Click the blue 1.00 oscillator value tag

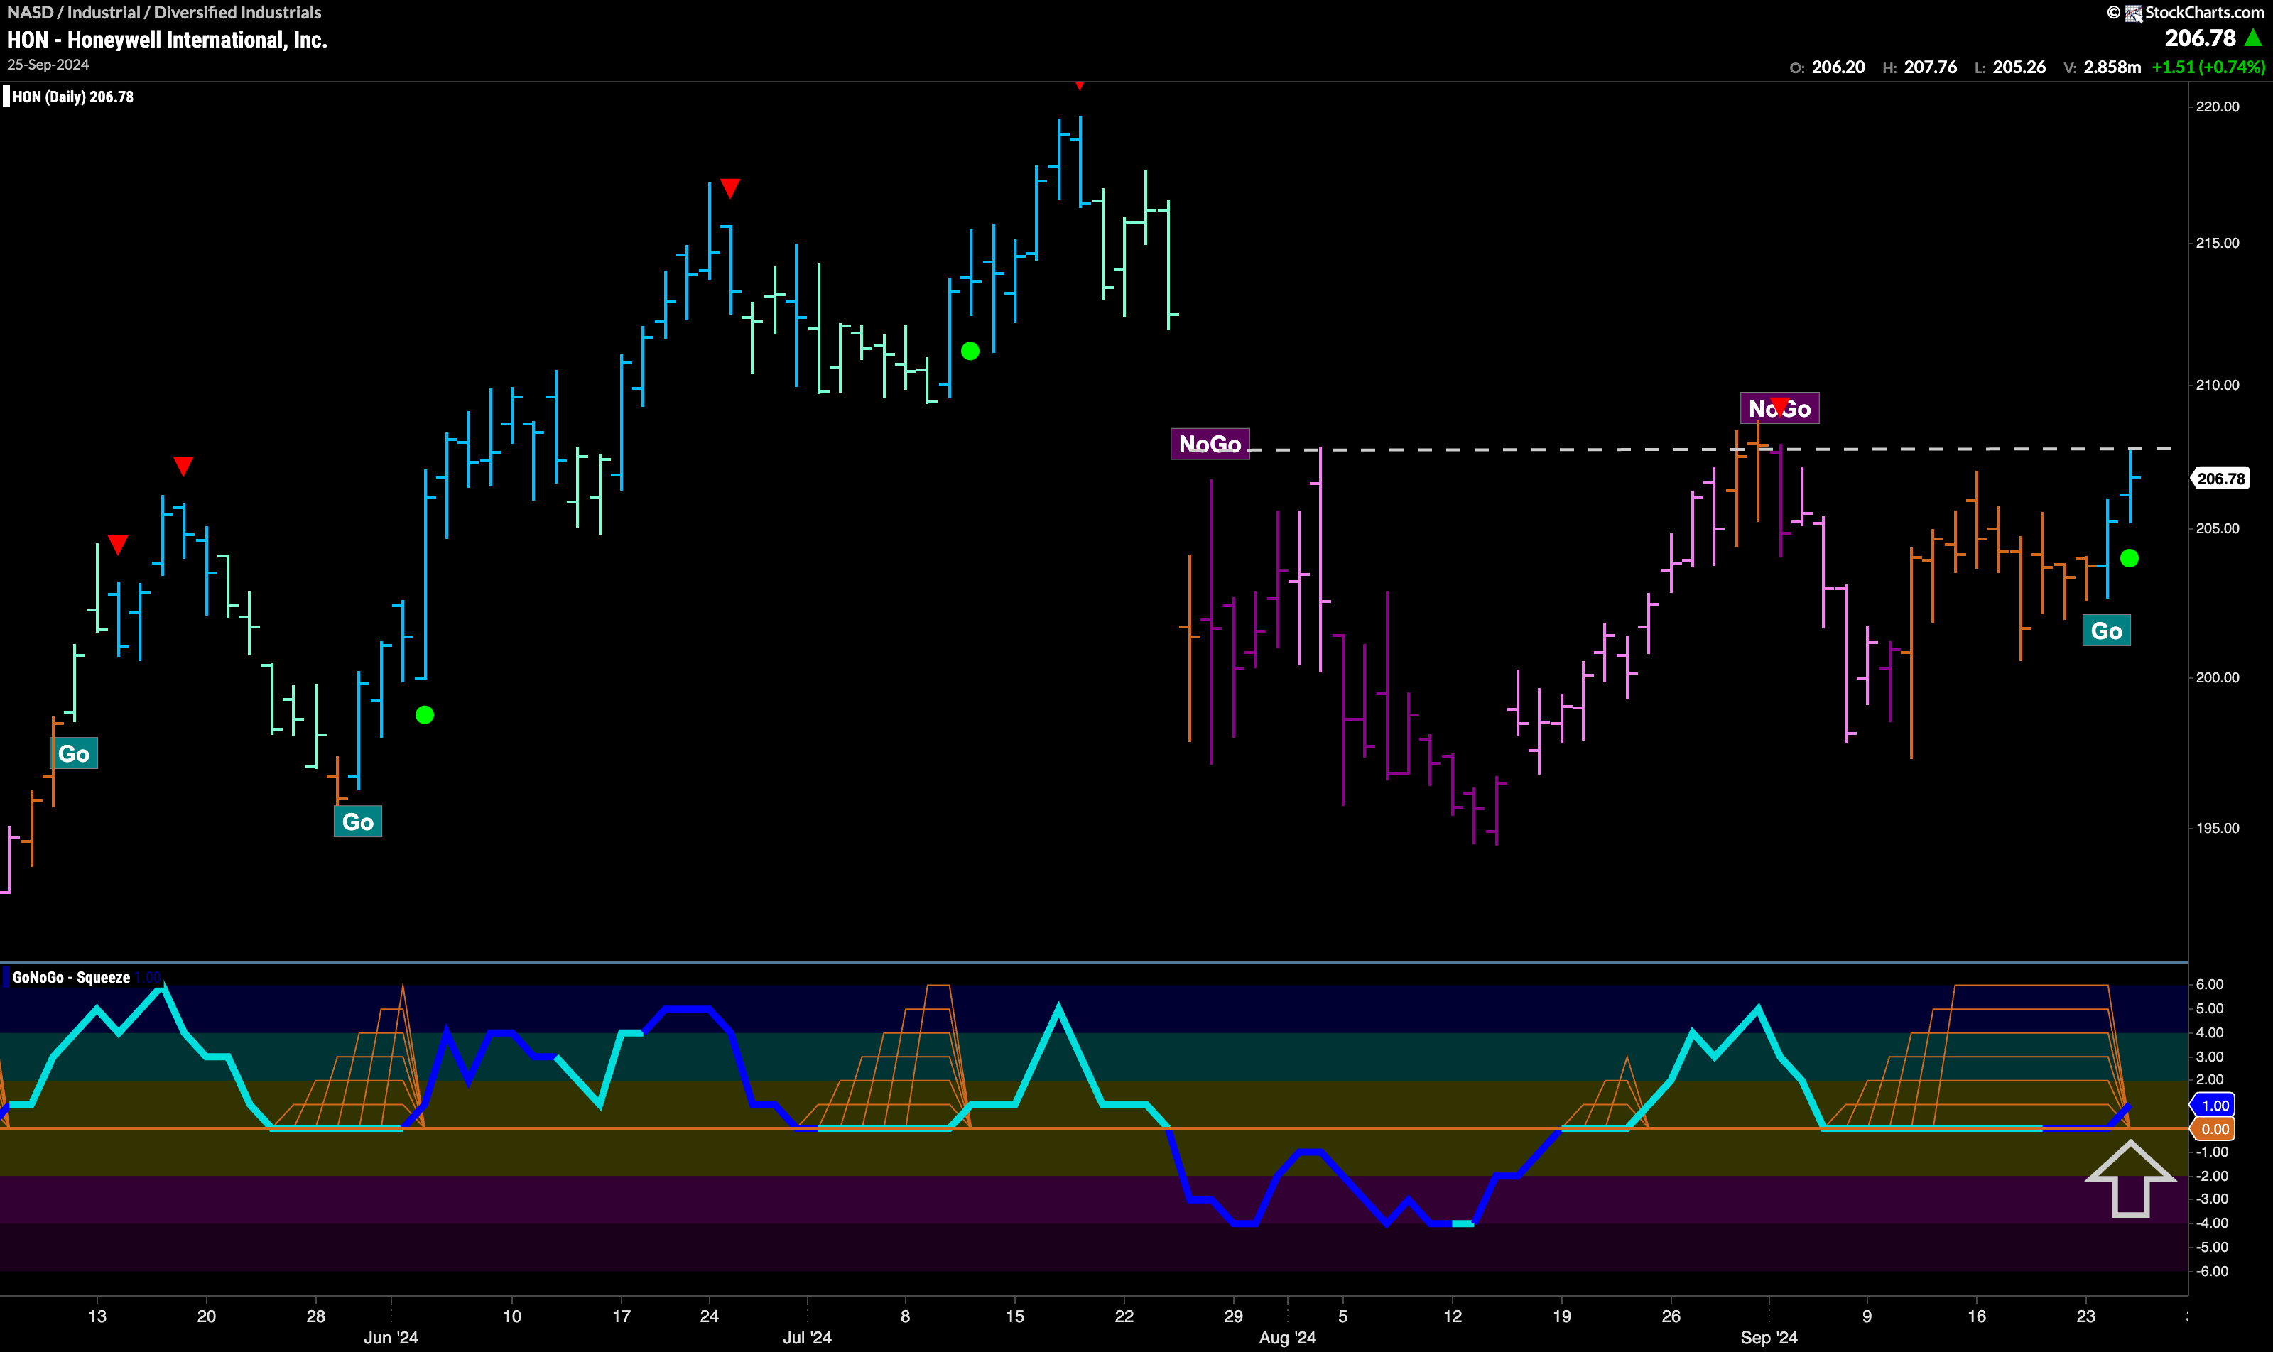pos(2214,1105)
